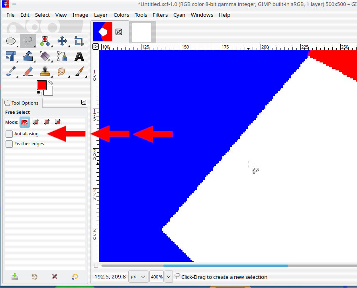The image size is (357, 288).
Task: Swap foreground and background colors
Action: point(51,82)
